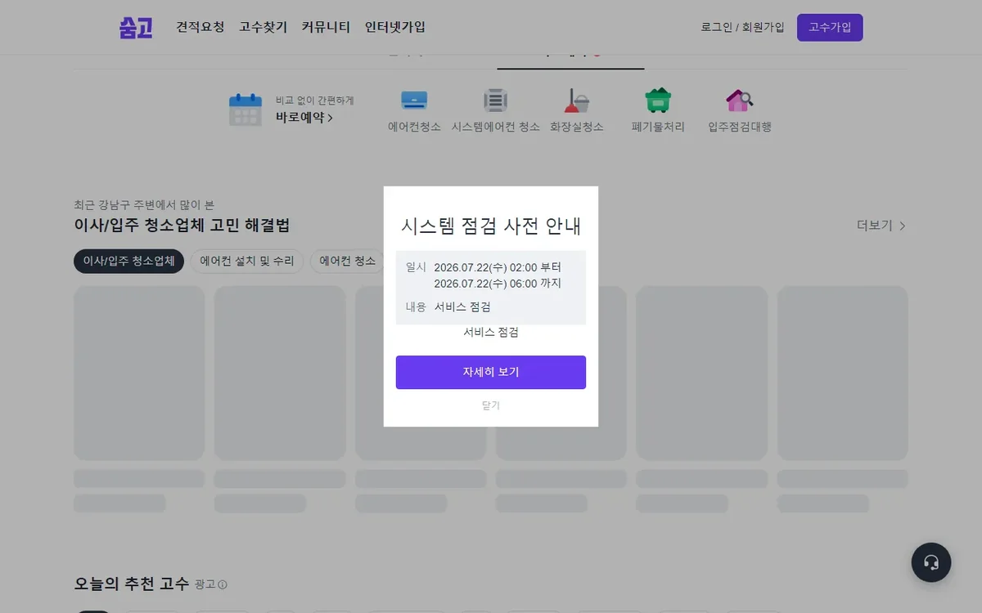982x613 pixels.
Task: Select the 시스템에어컨 청소 icon
Action: (x=496, y=101)
